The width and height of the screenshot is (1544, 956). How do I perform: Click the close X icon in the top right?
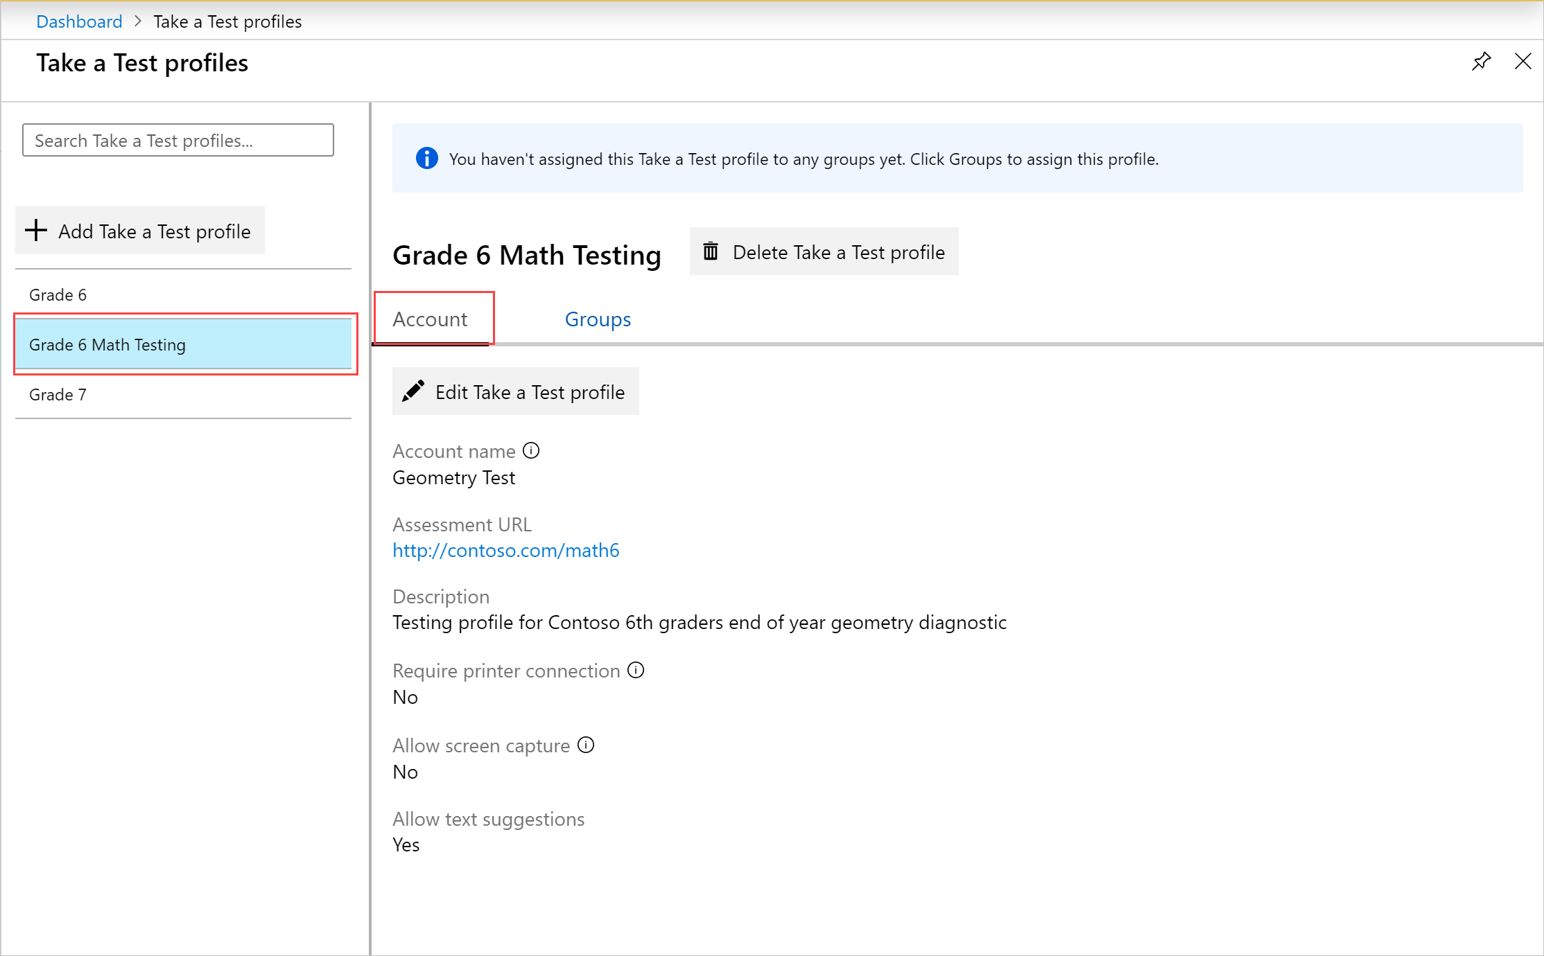(1523, 62)
